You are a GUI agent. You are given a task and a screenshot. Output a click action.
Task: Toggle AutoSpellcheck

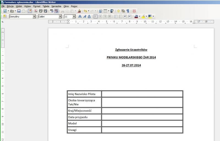tap(57, 11)
